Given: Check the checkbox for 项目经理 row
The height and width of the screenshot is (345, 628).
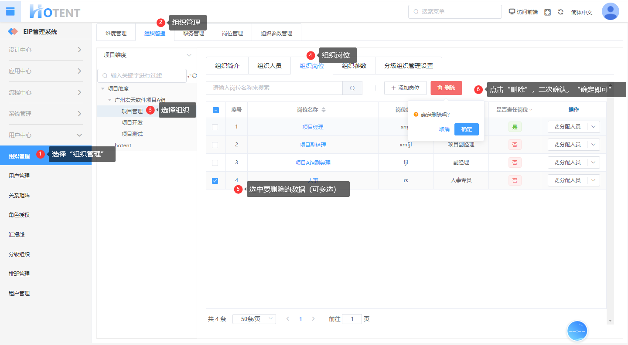Looking at the screenshot, I should 215,127.
